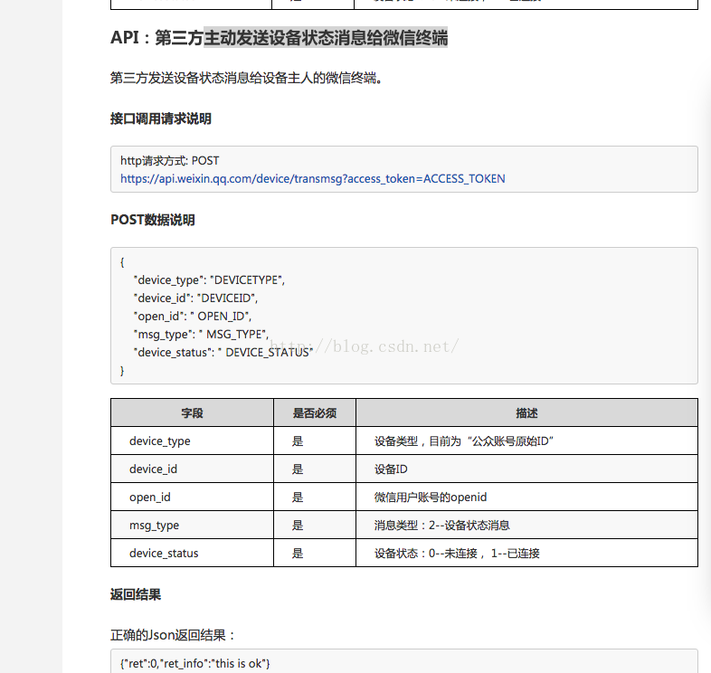Click the JSON line "device_id": "DEVICEID"

tap(195, 298)
